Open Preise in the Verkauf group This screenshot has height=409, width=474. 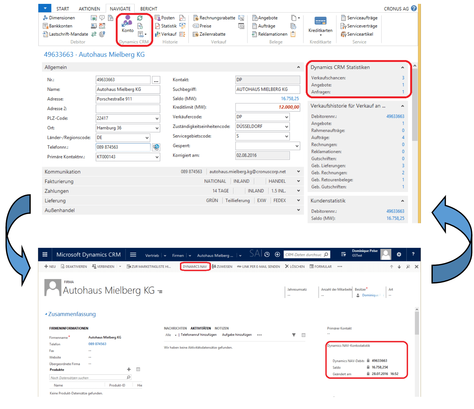202,26
